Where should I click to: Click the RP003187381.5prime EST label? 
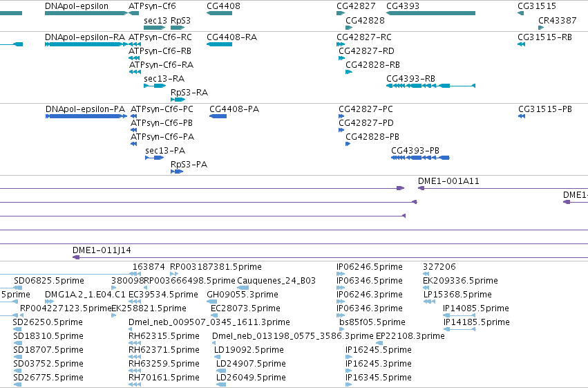pos(216,267)
